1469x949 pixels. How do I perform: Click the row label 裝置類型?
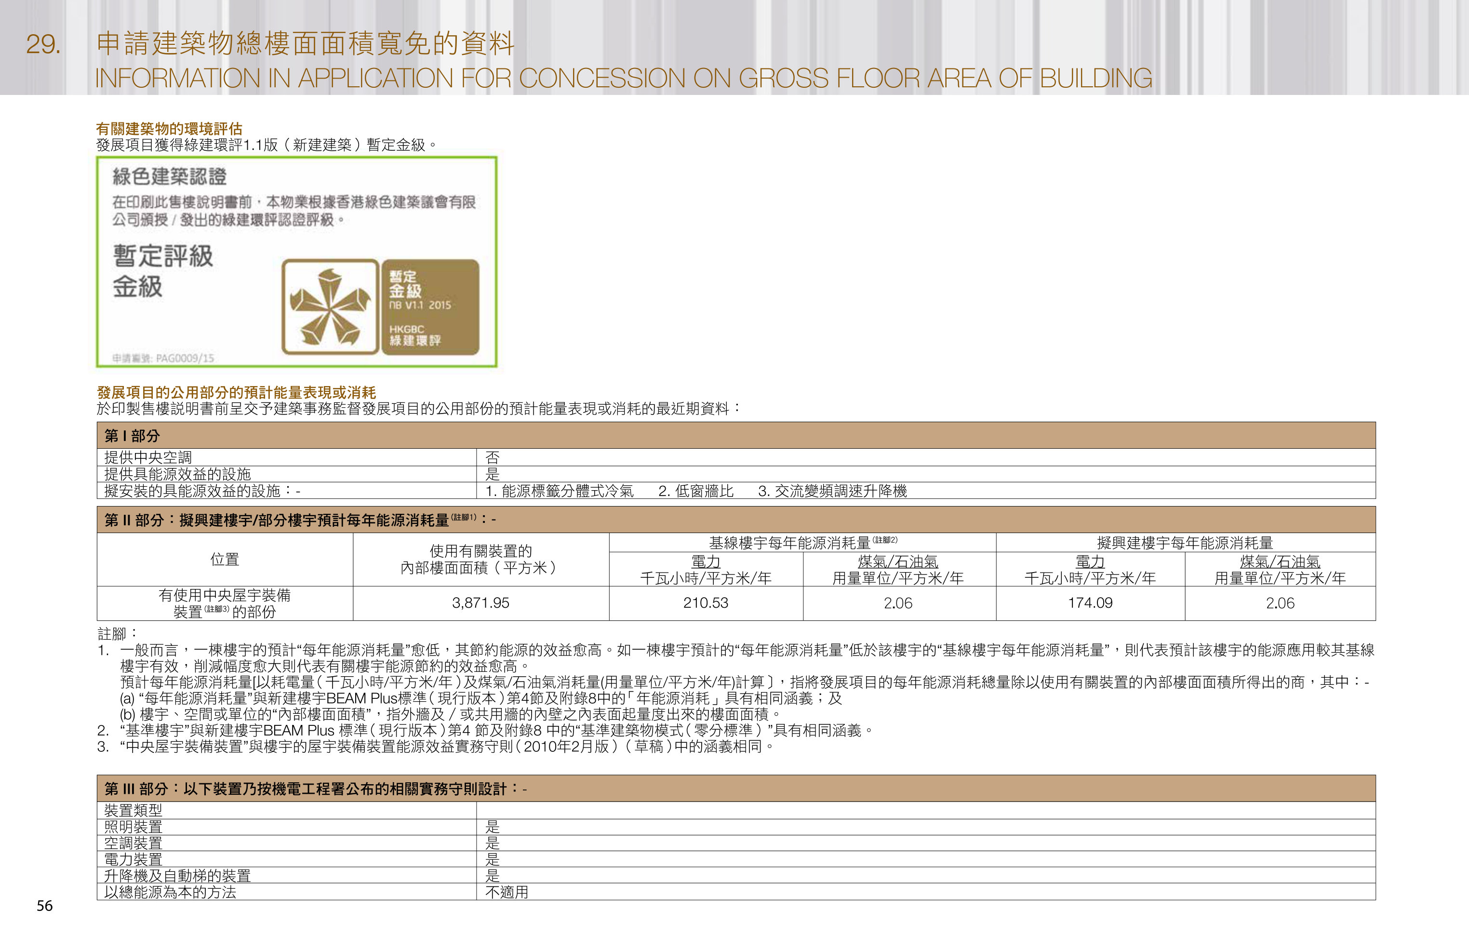133,810
